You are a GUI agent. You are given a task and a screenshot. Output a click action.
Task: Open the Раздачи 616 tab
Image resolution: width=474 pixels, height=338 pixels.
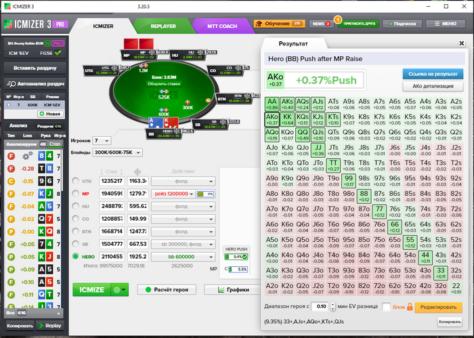[x=49, y=127]
